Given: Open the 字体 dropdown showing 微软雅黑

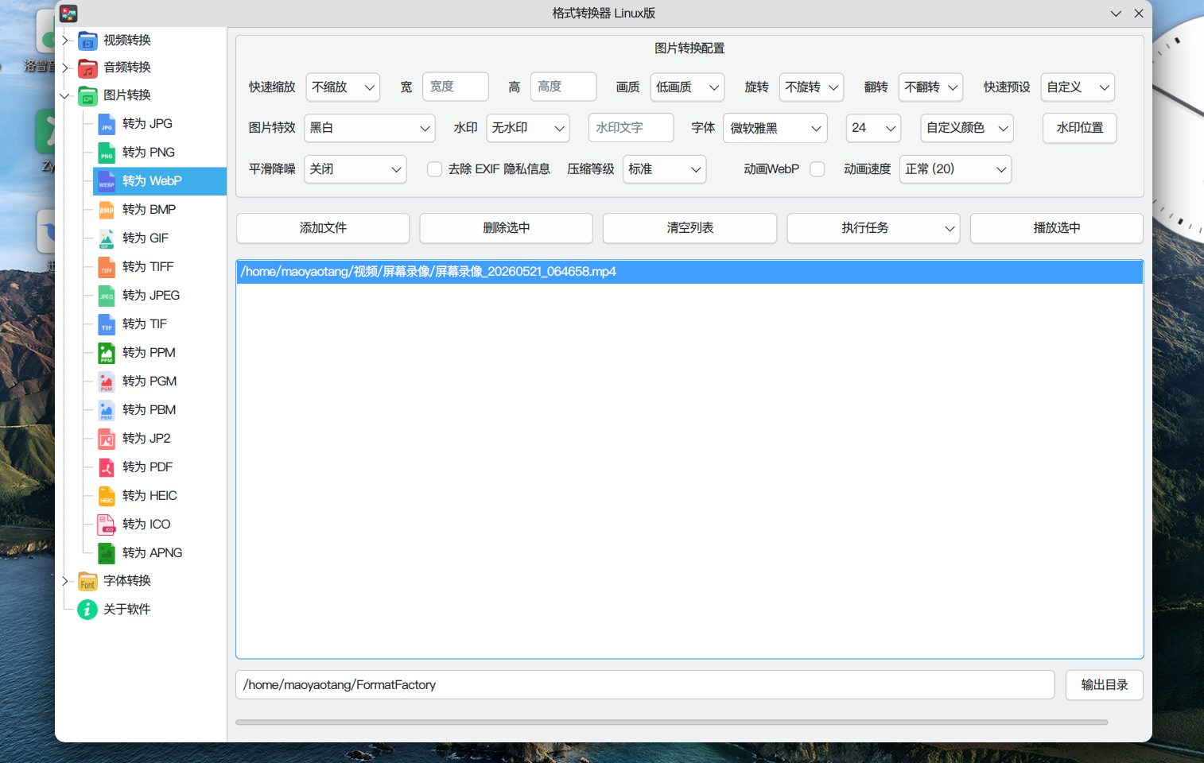Looking at the screenshot, I should 775,128.
